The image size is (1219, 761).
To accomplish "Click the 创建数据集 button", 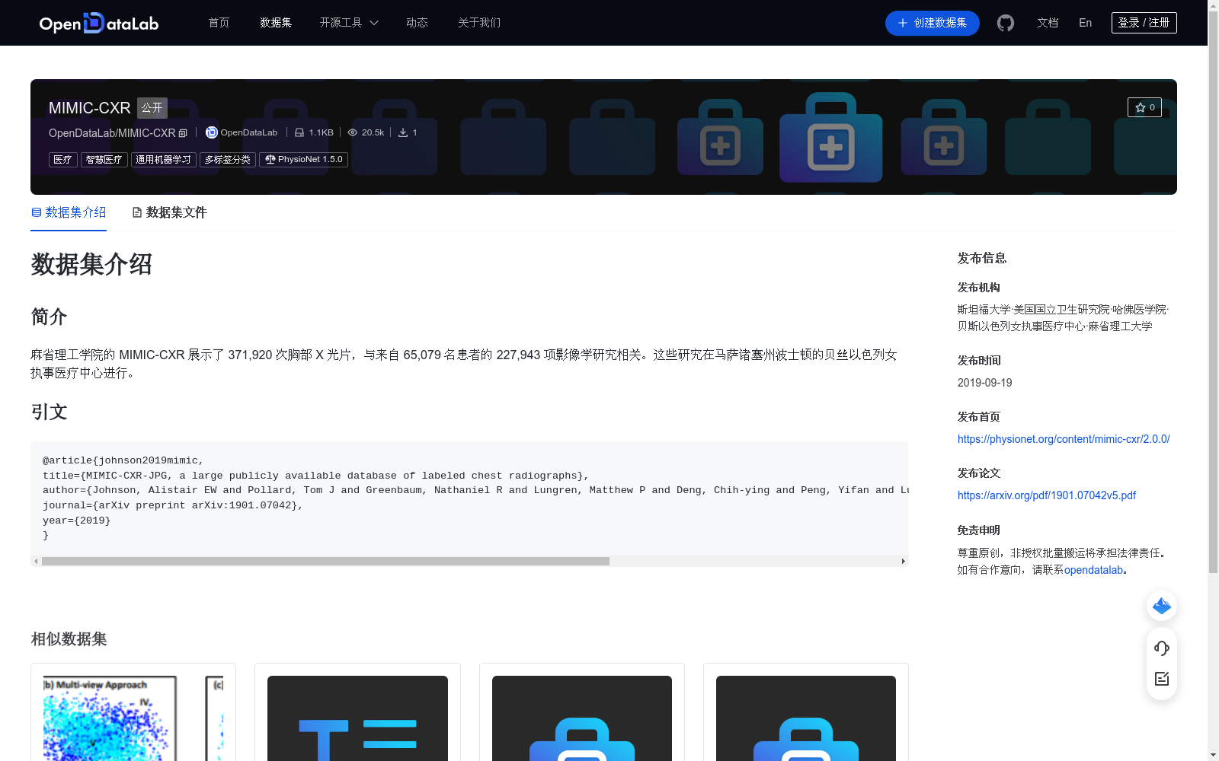I will [932, 23].
